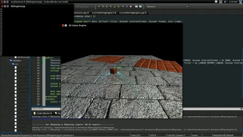Close the src/renderingEngine.cpp tab
This screenshot has height=137, width=243.
pyautogui.click(x=145, y=13)
